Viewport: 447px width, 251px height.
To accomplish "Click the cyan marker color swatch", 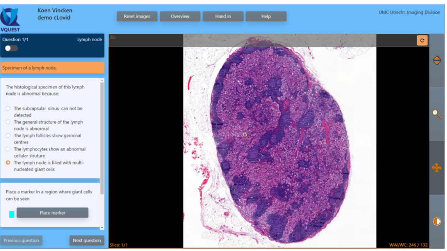I will (12, 214).
